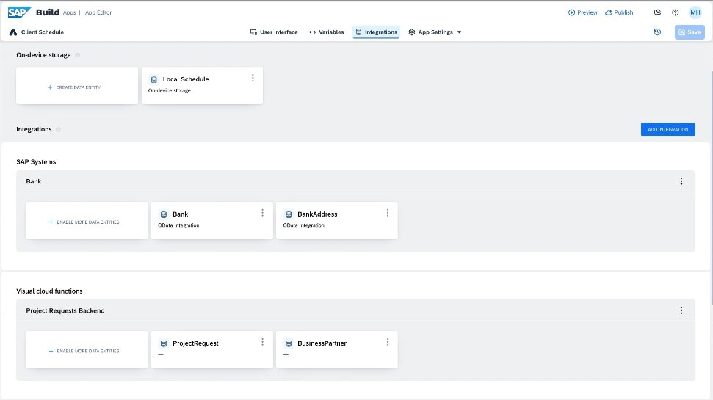The width and height of the screenshot is (713, 400).
Task: Open BankAddress card three-dot menu
Action: 388,213
